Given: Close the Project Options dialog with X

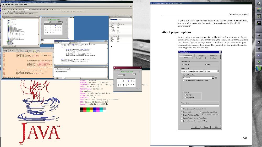Looking at the screenshot, I should [x=220, y=52].
